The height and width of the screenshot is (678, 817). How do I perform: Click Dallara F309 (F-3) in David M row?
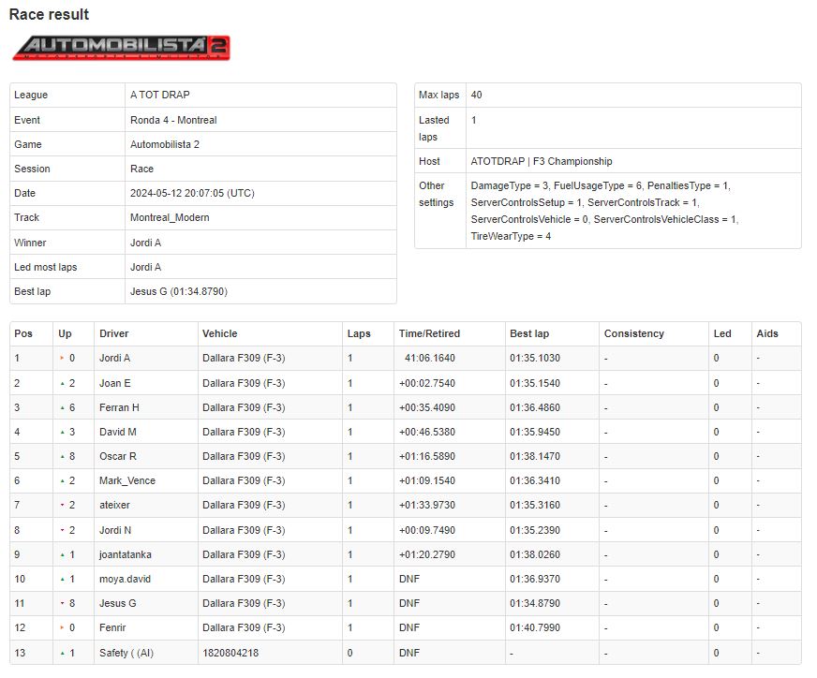click(244, 433)
